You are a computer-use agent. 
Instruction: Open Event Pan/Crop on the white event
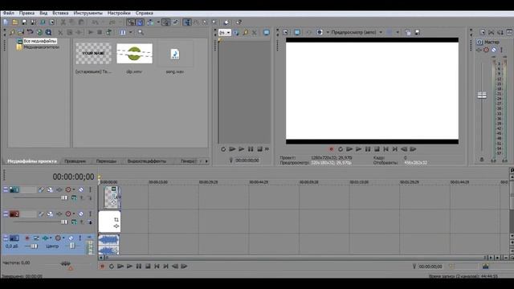pos(116,219)
